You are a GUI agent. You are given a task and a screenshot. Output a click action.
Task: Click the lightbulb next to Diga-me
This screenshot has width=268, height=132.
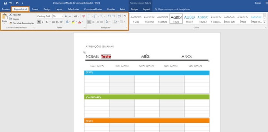point(156,9)
